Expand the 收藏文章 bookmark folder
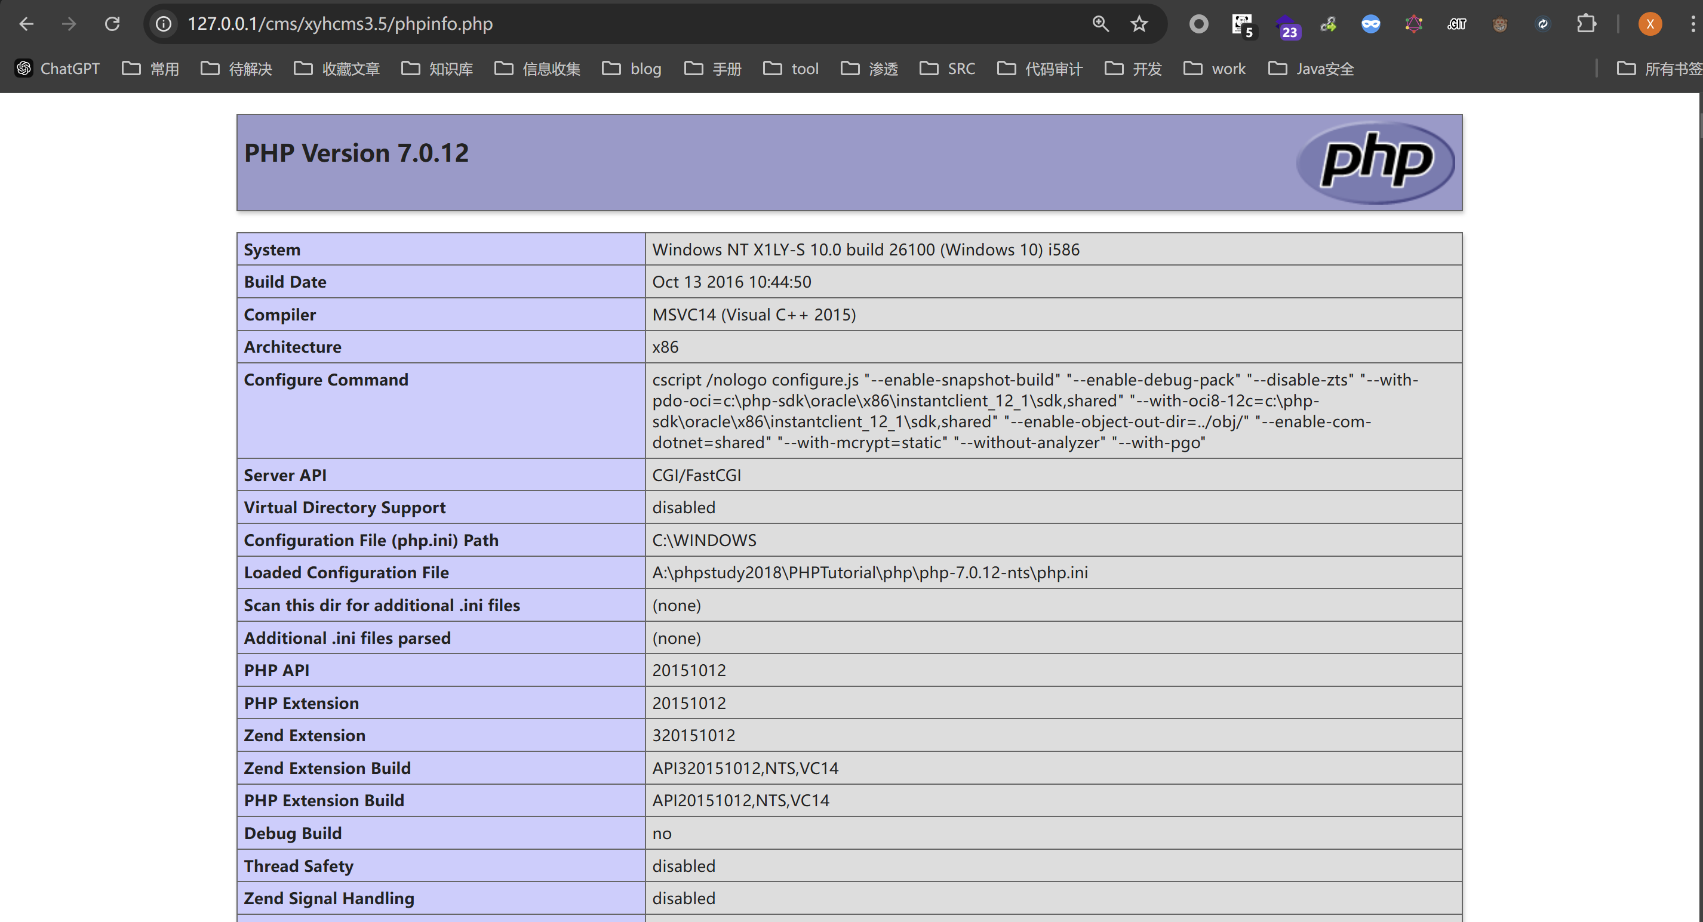1703x922 pixels. coord(337,69)
